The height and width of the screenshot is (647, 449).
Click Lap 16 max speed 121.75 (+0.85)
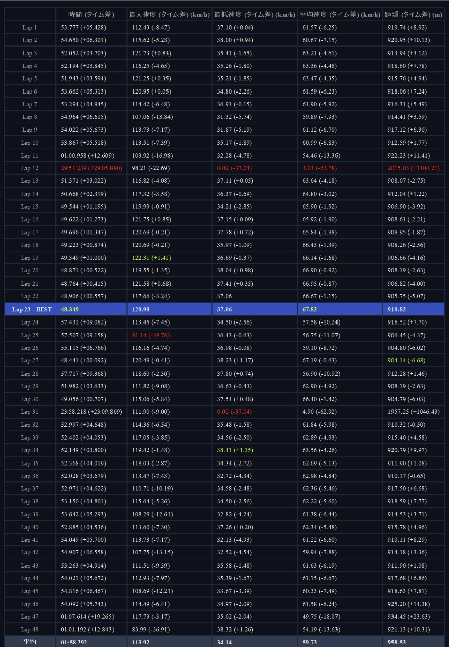[151, 219]
